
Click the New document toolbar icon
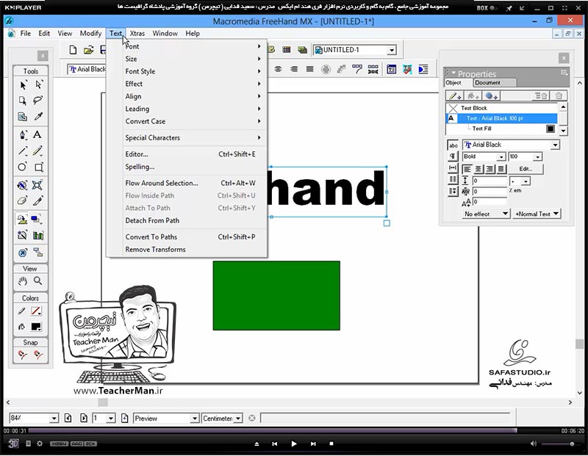point(73,50)
